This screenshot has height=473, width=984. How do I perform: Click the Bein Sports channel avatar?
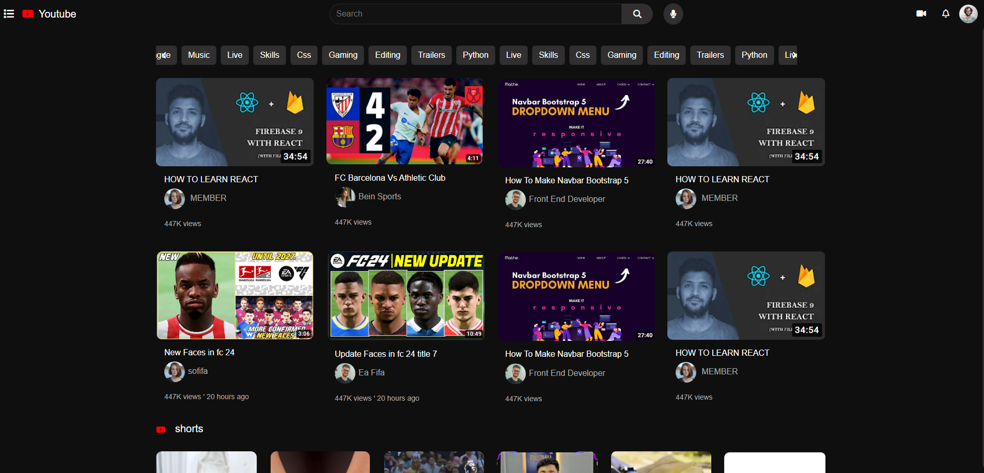[345, 197]
